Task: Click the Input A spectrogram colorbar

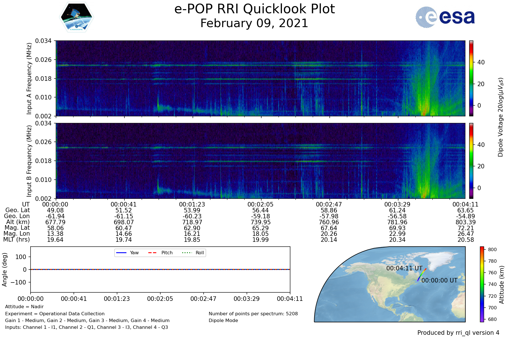Action: tap(471, 78)
